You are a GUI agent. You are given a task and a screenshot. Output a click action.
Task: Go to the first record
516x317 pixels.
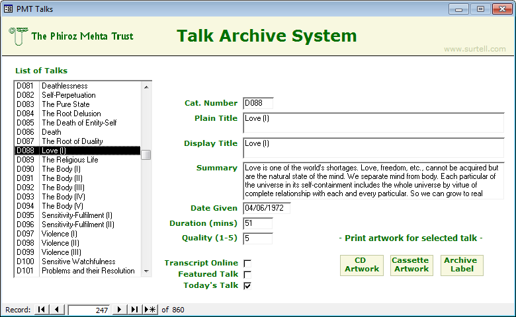(x=42, y=310)
